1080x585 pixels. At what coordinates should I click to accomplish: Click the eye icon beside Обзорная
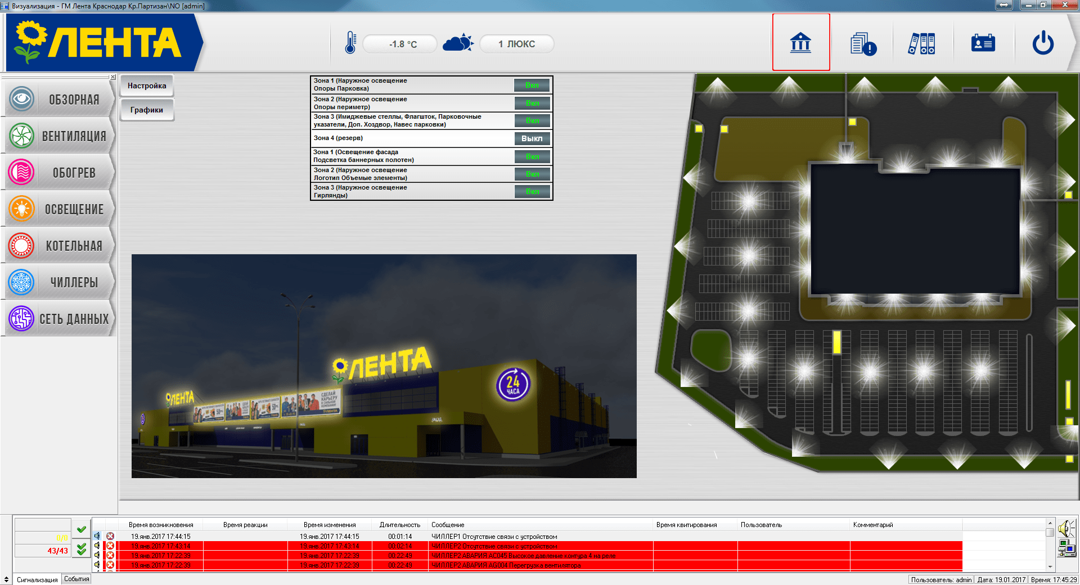22,99
